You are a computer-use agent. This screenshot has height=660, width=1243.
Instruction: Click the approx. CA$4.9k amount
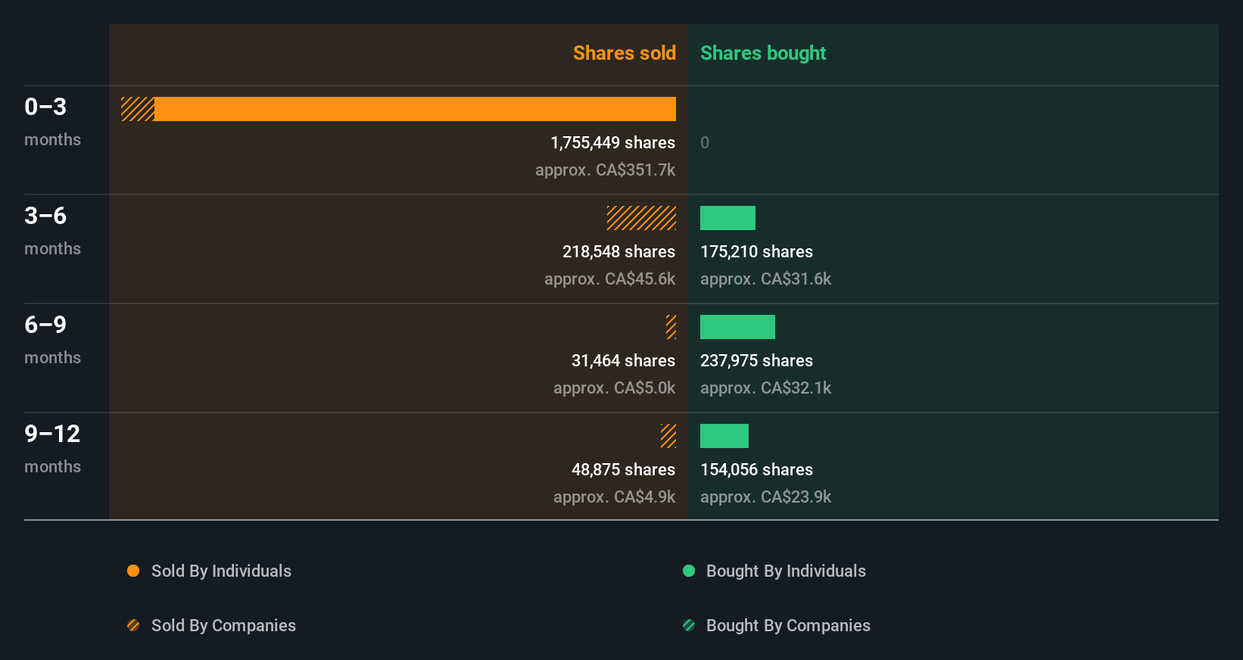(x=614, y=497)
